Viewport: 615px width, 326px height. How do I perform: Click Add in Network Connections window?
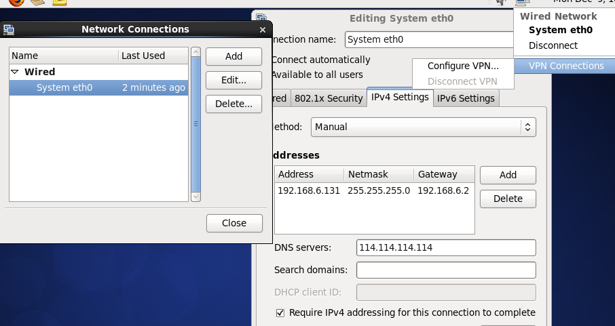(234, 56)
